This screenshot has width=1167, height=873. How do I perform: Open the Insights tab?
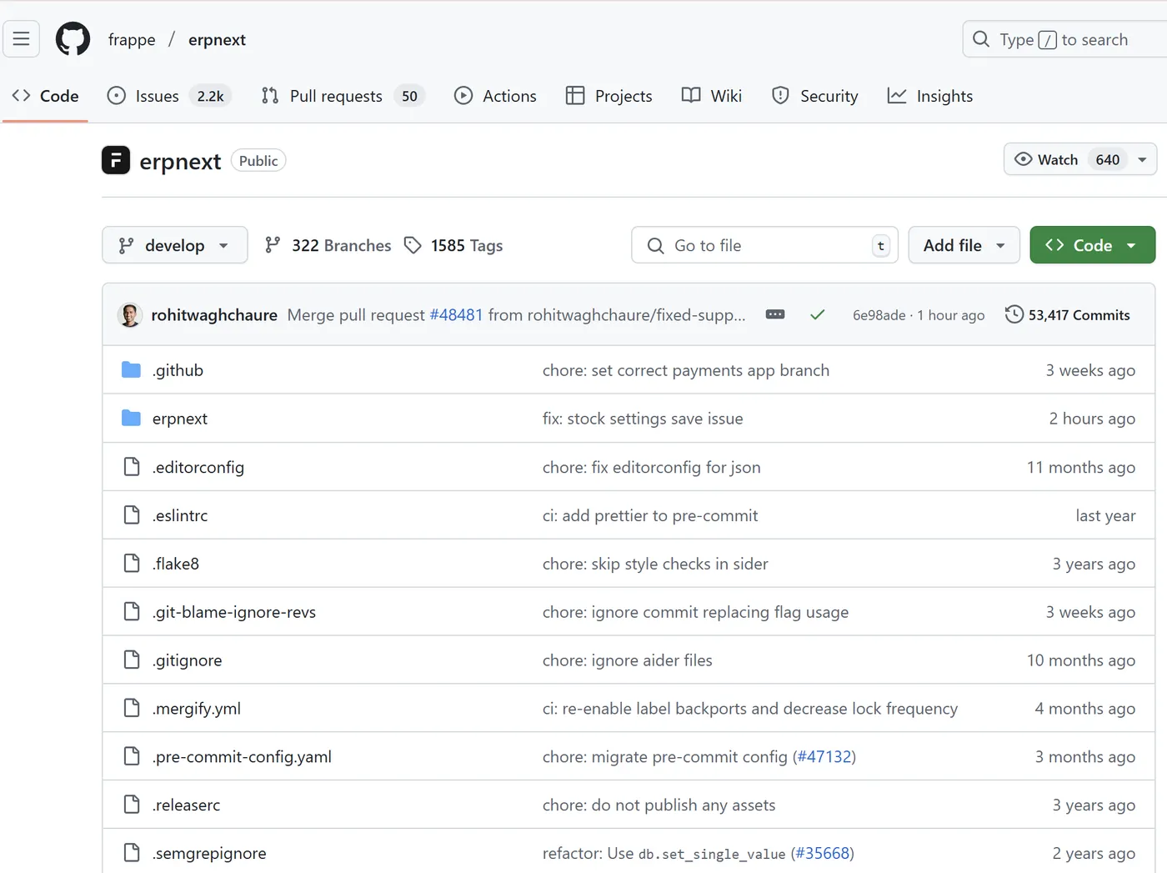929,96
